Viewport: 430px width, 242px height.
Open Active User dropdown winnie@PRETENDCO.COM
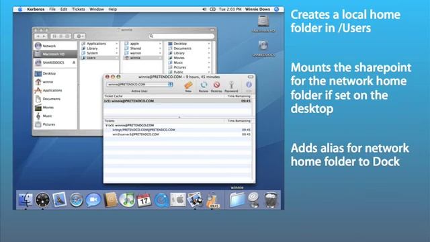(140, 85)
